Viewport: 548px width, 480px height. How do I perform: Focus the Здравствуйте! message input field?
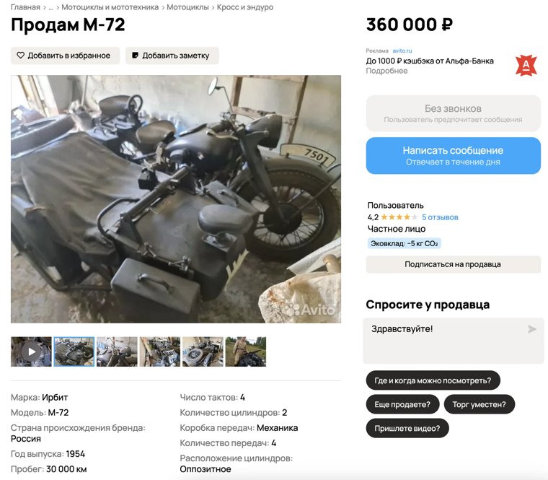coord(454,341)
